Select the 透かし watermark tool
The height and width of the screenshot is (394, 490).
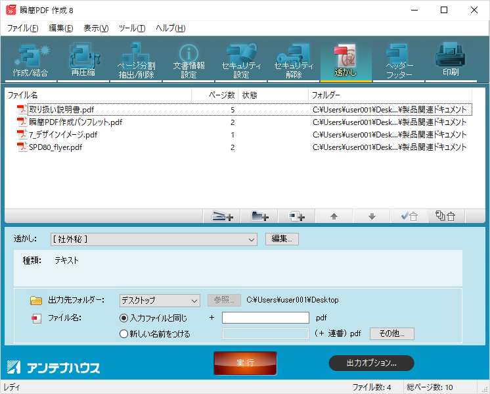point(346,60)
